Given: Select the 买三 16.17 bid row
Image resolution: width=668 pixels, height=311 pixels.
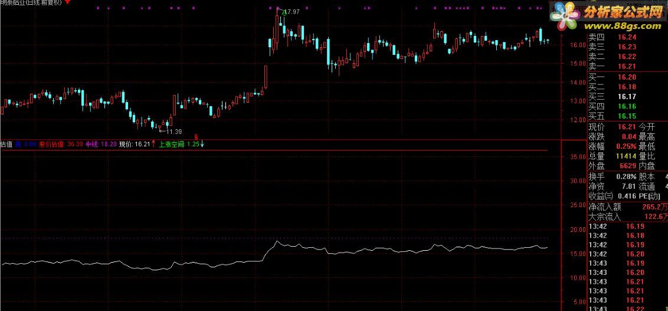Looking at the screenshot, I should pyautogui.click(x=612, y=97).
